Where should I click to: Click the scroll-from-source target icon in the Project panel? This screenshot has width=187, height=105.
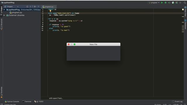27,6
